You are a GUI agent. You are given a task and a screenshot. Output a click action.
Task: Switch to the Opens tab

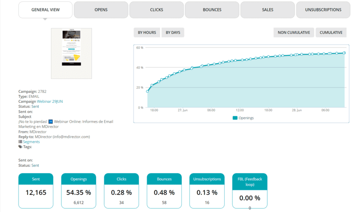101,9
